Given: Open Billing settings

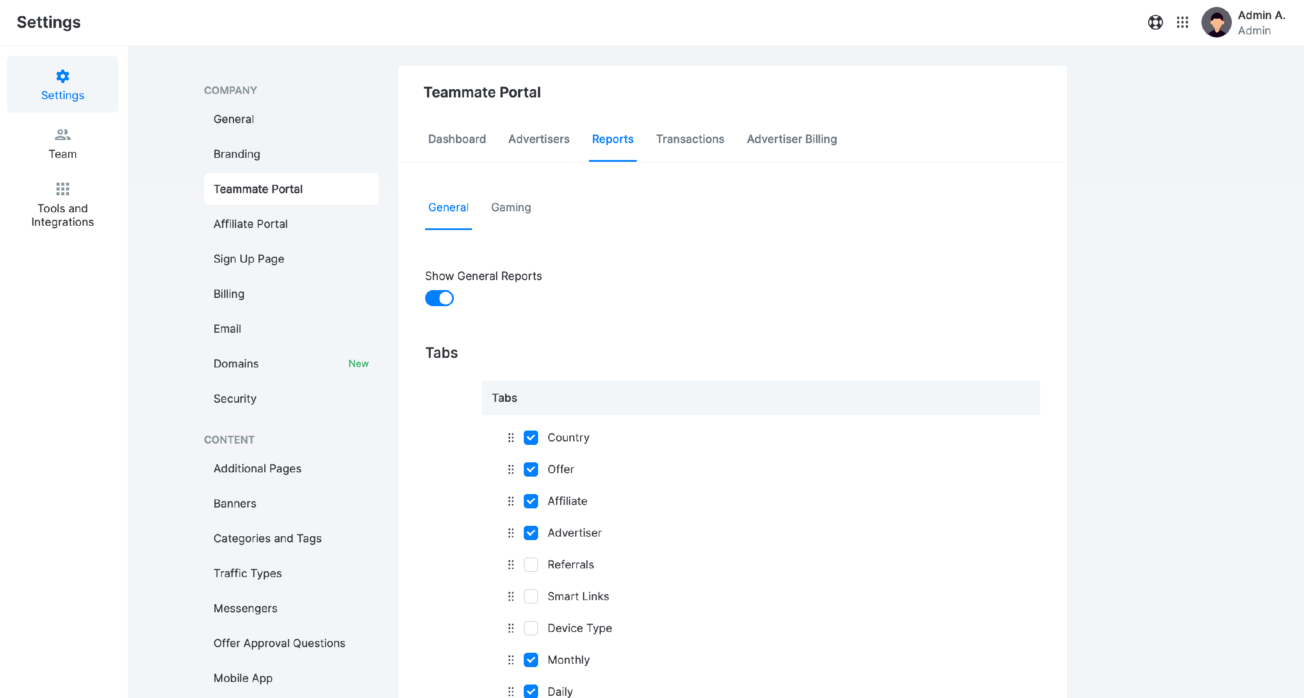Looking at the screenshot, I should point(291,294).
